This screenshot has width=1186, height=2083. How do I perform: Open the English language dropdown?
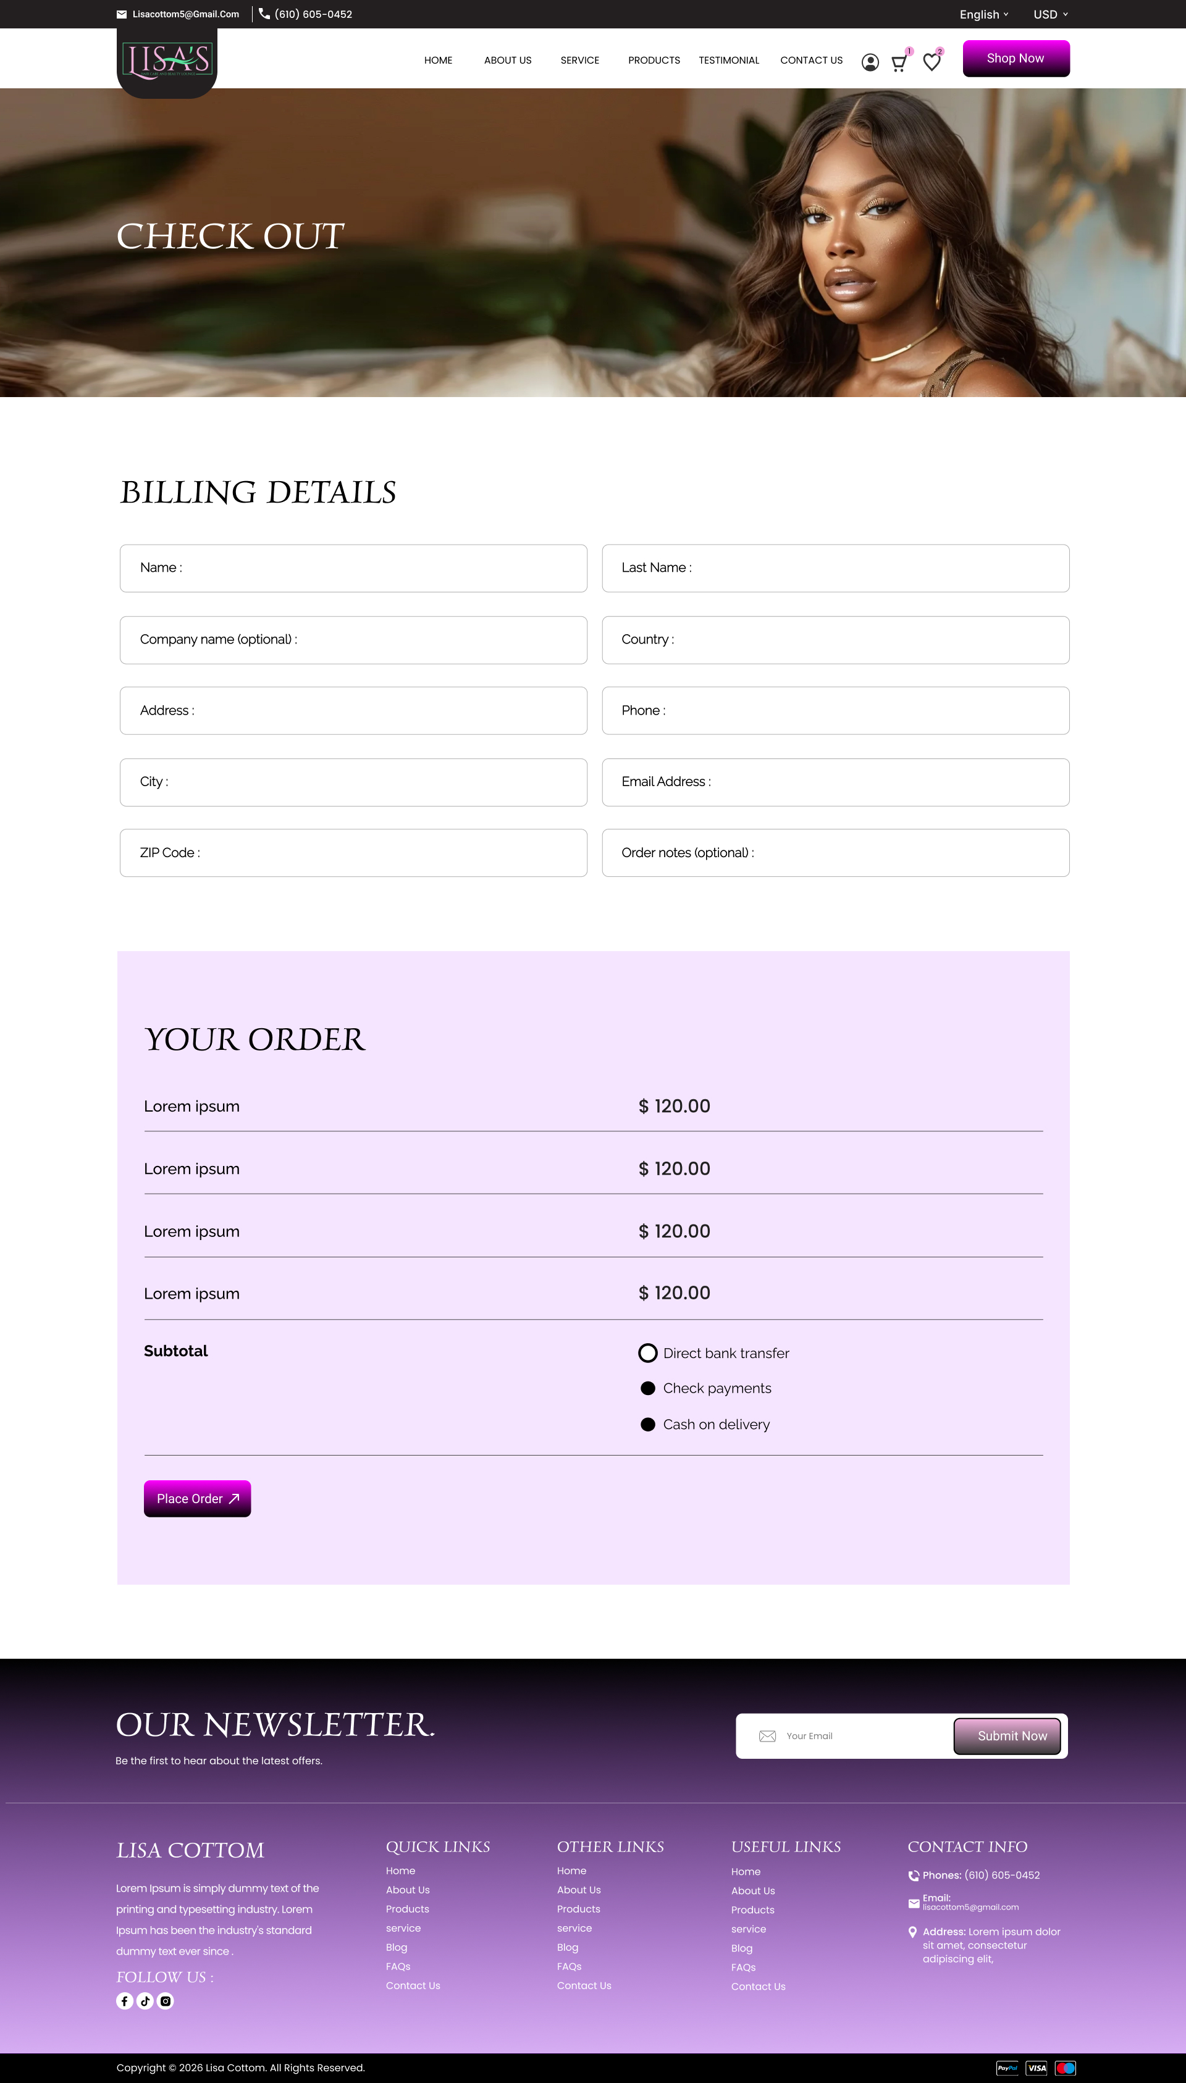[983, 15]
